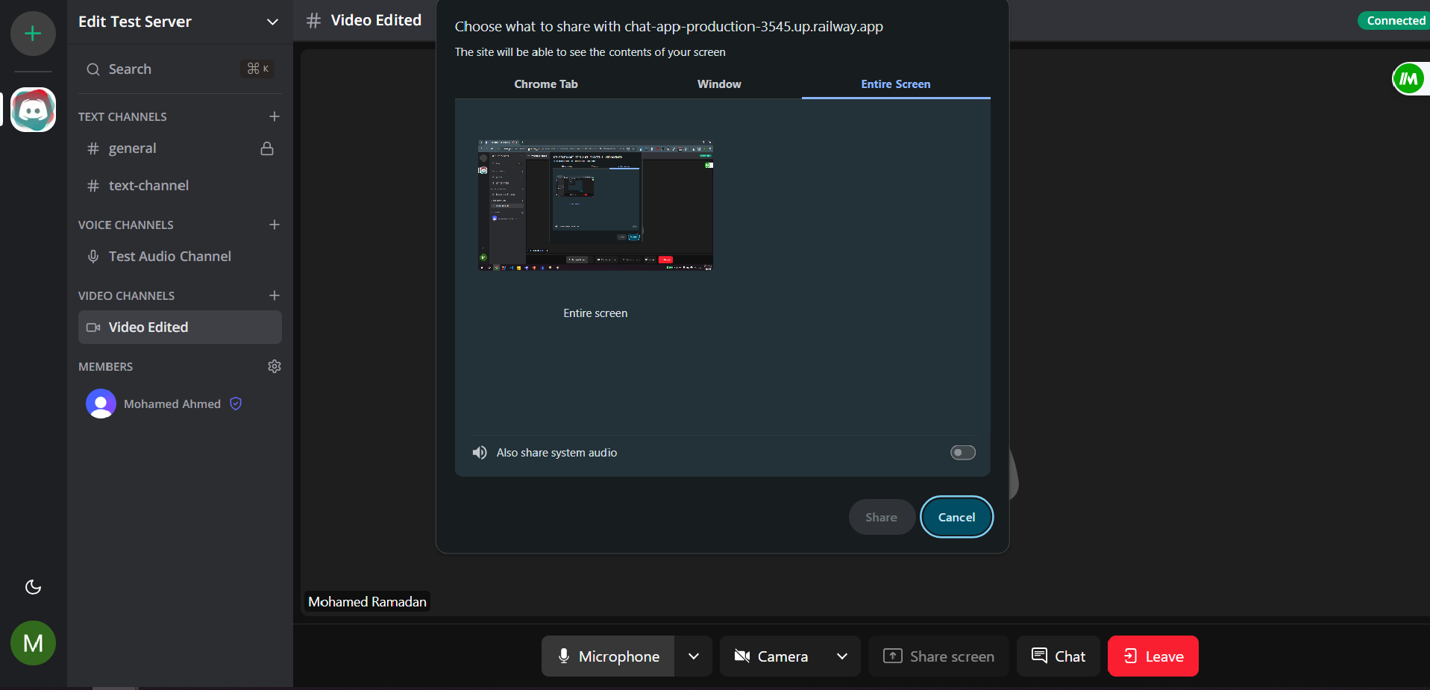This screenshot has height=690, width=1430.
Task: Click the Connected status badge
Action: 1393,20
